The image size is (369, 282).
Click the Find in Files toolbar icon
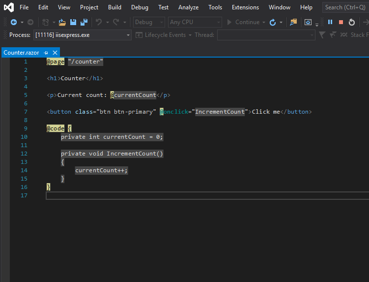tap(293, 22)
